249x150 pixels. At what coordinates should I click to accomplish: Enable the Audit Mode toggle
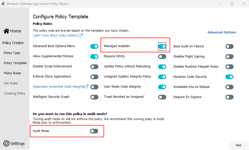coord(94,131)
